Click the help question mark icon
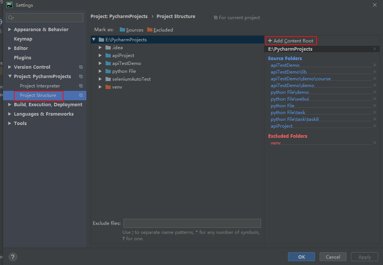Screen dimensions: 383x265 (13, 257)
